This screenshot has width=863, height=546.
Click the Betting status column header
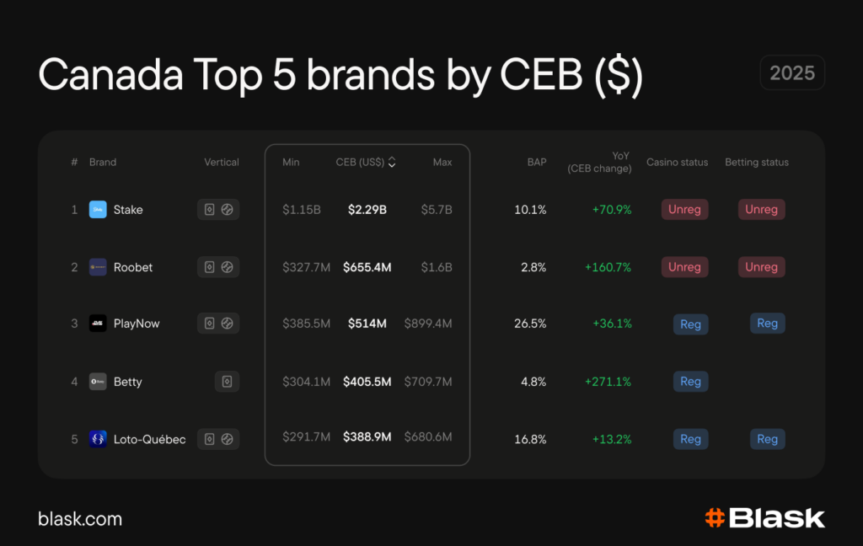tap(757, 162)
